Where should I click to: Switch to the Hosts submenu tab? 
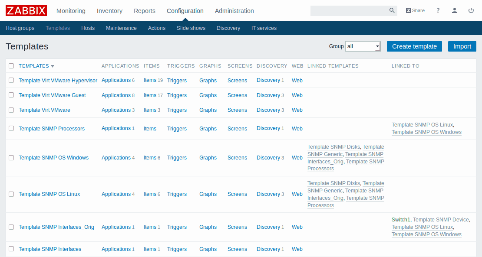pyautogui.click(x=88, y=28)
